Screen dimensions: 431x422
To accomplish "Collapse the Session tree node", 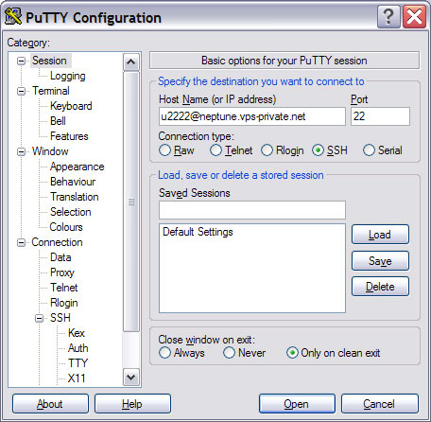I will tap(21, 61).
